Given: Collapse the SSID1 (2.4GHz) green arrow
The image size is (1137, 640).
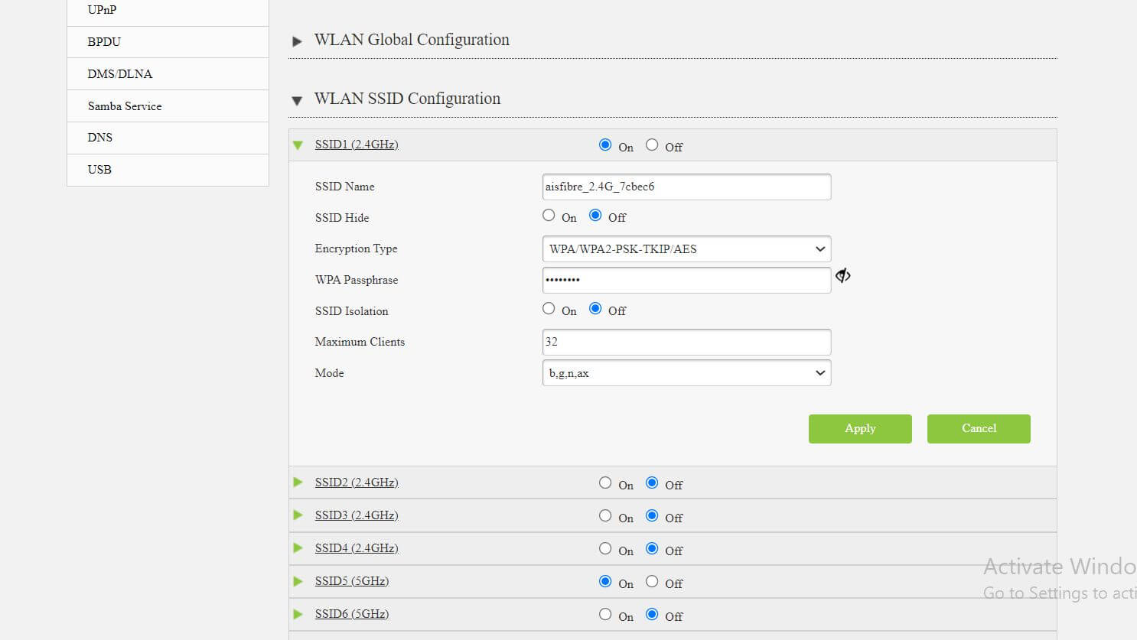Looking at the screenshot, I should [x=298, y=145].
